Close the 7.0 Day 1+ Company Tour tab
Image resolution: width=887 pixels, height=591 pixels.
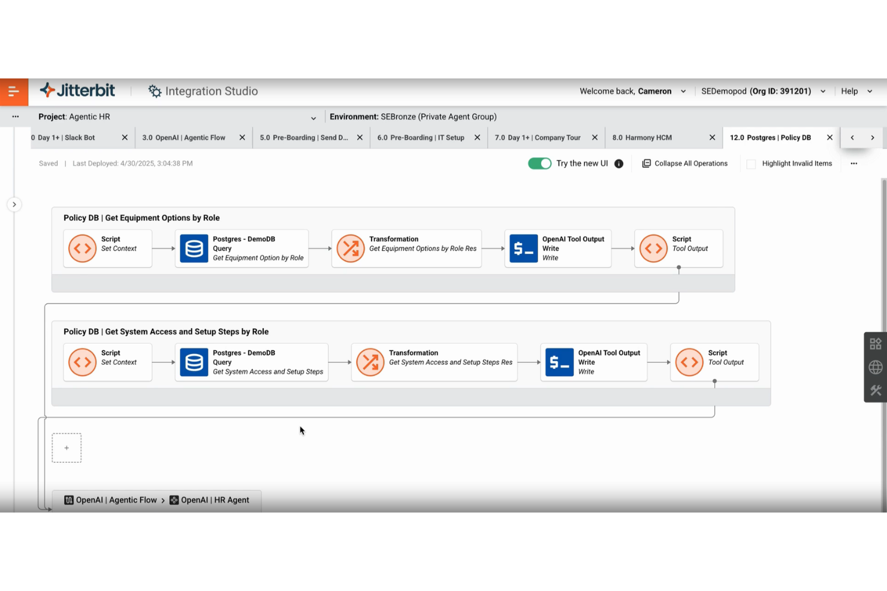point(595,138)
